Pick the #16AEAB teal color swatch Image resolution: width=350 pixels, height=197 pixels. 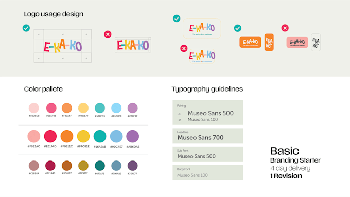click(100, 136)
